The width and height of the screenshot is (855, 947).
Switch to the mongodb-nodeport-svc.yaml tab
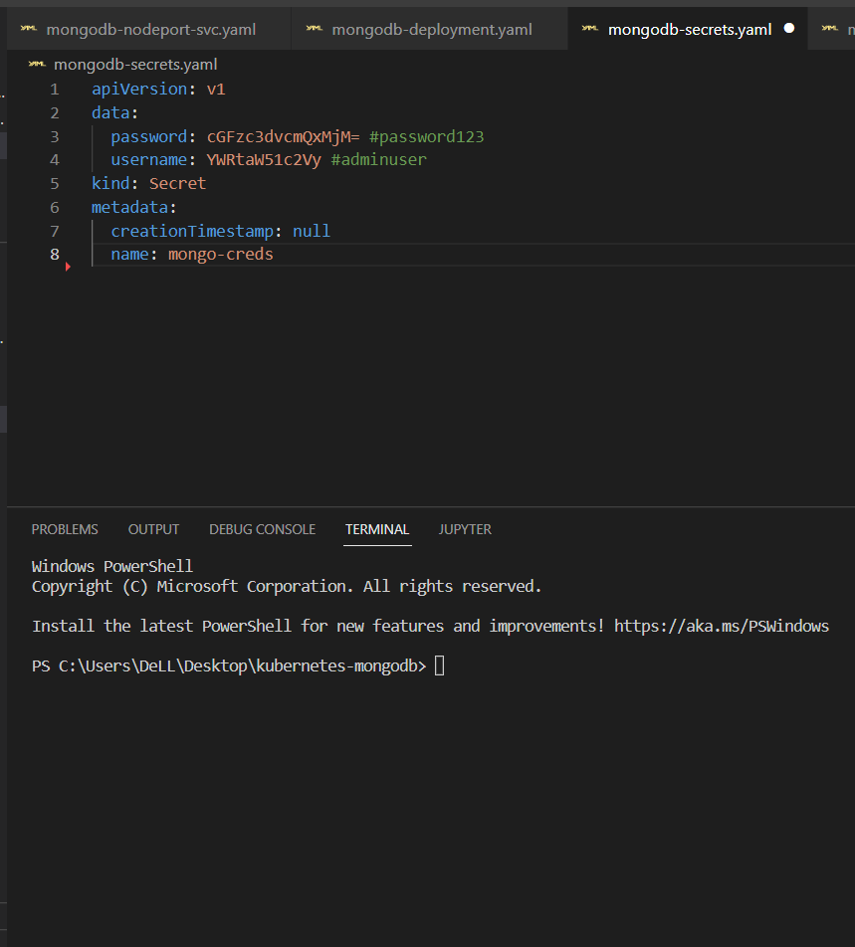[x=150, y=30]
